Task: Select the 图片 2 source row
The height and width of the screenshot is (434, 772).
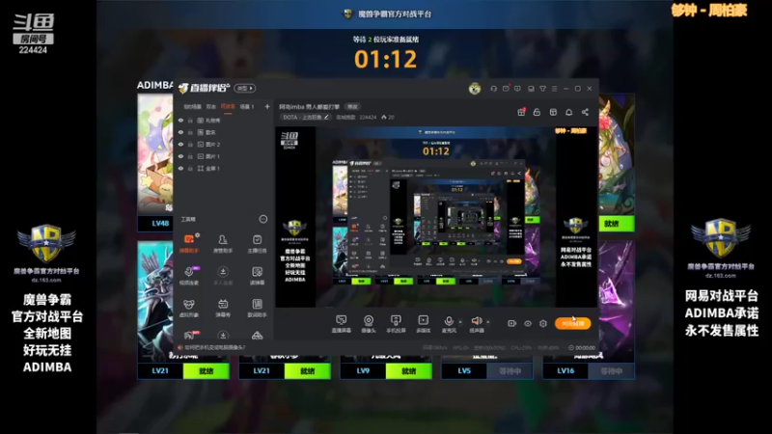Action: coord(224,144)
